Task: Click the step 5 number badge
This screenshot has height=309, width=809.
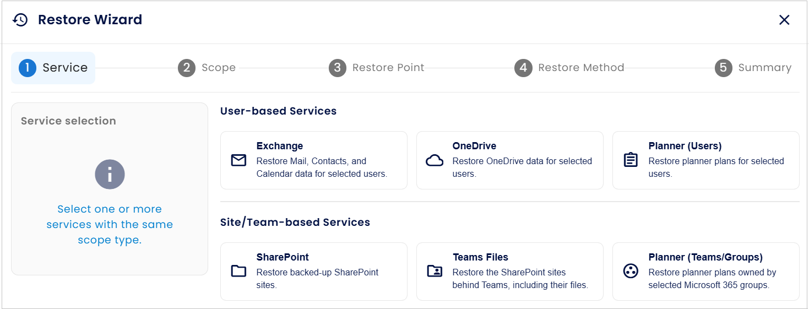Action: [724, 68]
